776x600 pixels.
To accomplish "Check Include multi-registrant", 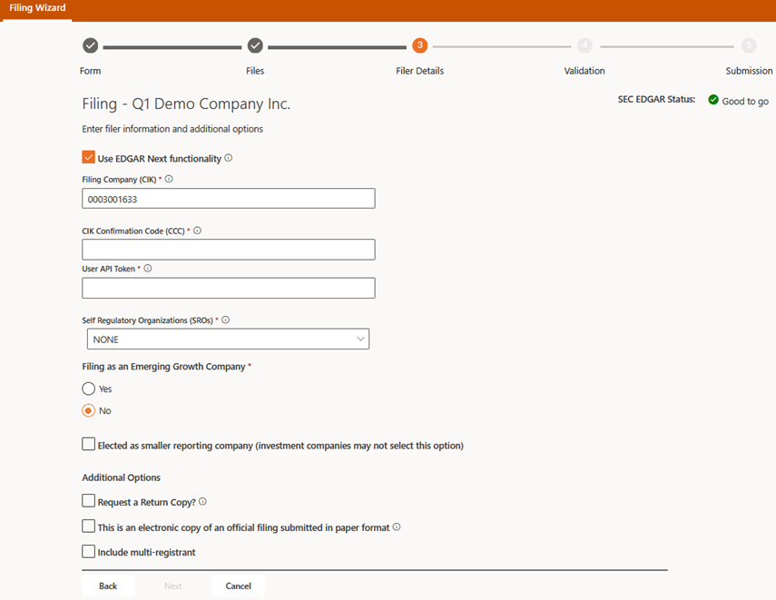I will pyautogui.click(x=89, y=551).
